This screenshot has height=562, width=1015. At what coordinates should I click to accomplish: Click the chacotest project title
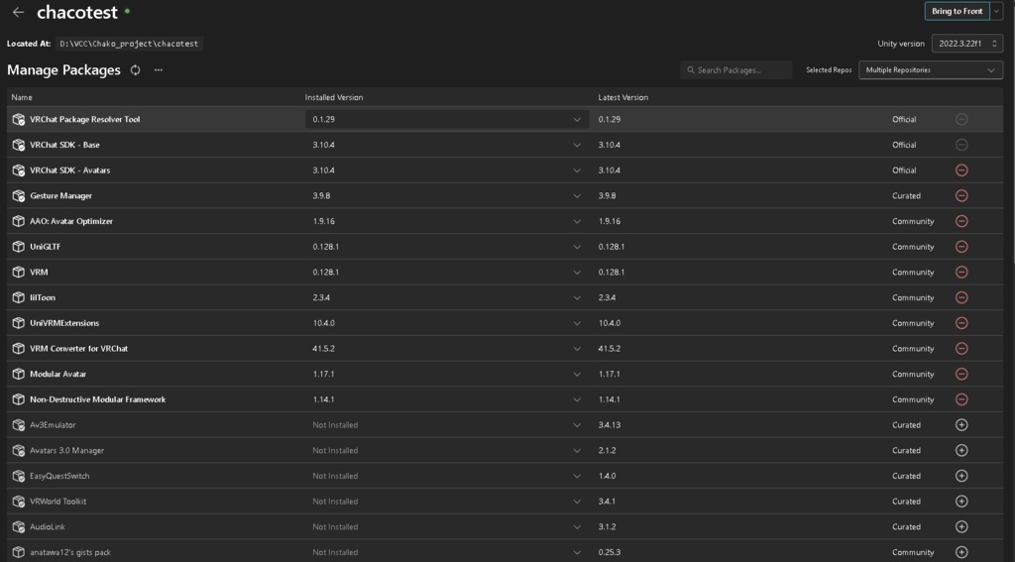(77, 12)
